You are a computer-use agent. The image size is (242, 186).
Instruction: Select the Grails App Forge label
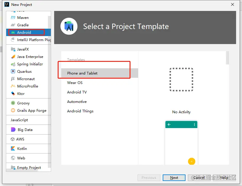[32, 111]
